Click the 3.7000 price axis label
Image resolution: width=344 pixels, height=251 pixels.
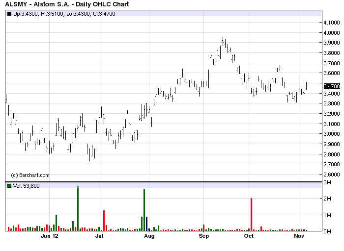[332, 63]
